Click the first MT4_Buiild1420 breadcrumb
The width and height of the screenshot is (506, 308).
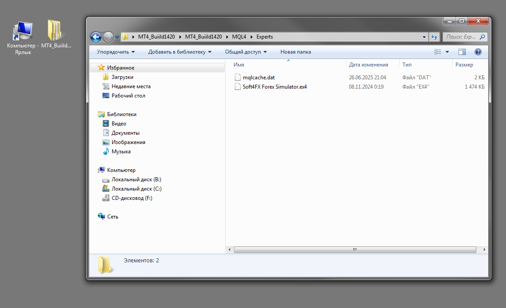coord(156,37)
